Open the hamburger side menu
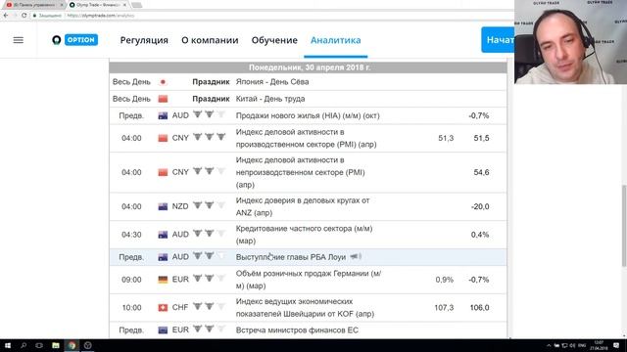Screen dimensions: 627x352 point(19,40)
